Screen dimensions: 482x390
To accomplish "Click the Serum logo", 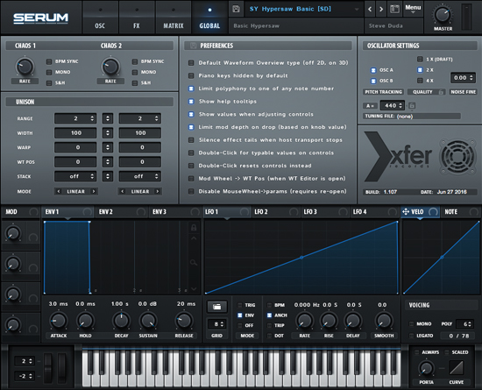I will click(x=40, y=18).
